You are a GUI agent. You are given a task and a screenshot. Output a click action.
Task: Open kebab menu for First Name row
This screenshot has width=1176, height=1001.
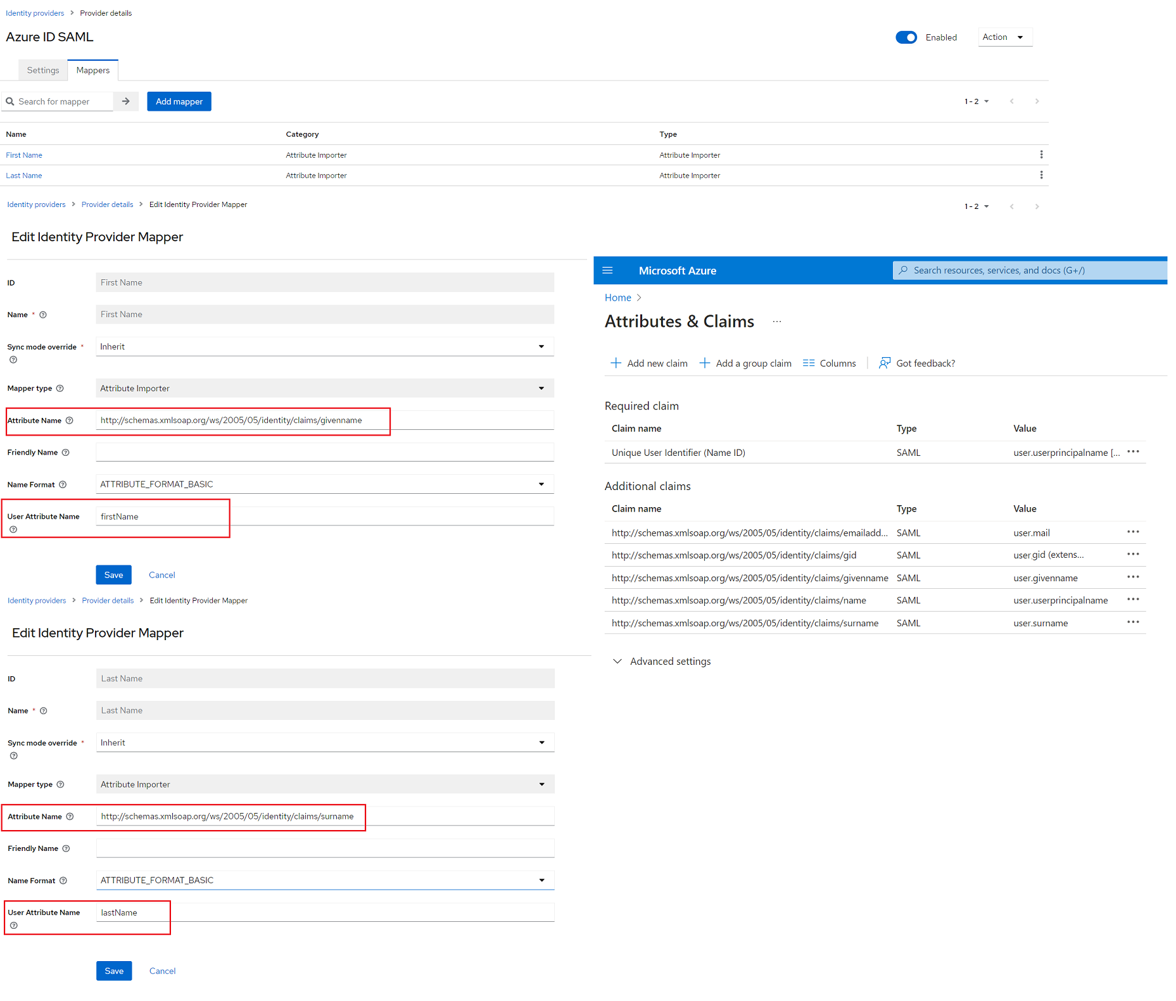click(x=1041, y=154)
